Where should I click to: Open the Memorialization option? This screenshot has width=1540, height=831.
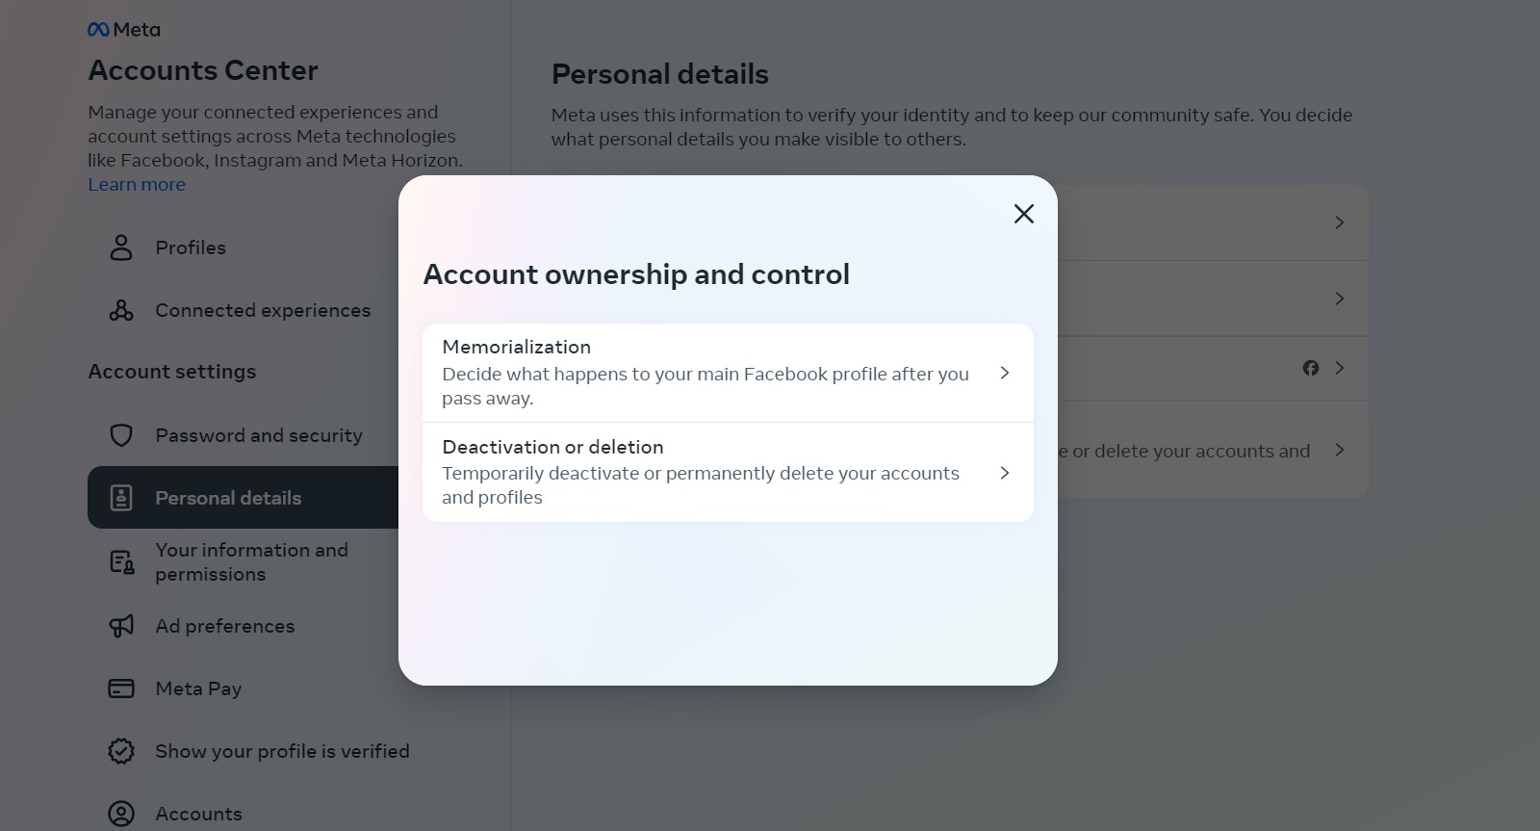728,373
